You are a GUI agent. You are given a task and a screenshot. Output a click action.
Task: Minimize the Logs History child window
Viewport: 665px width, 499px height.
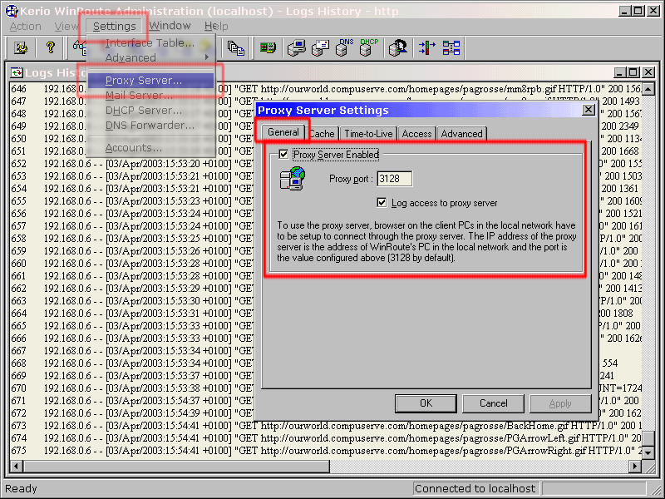[621, 72]
